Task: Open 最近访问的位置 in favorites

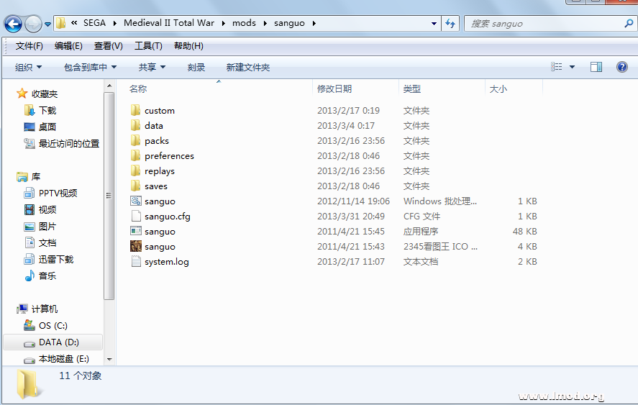Action: [x=69, y=144]
